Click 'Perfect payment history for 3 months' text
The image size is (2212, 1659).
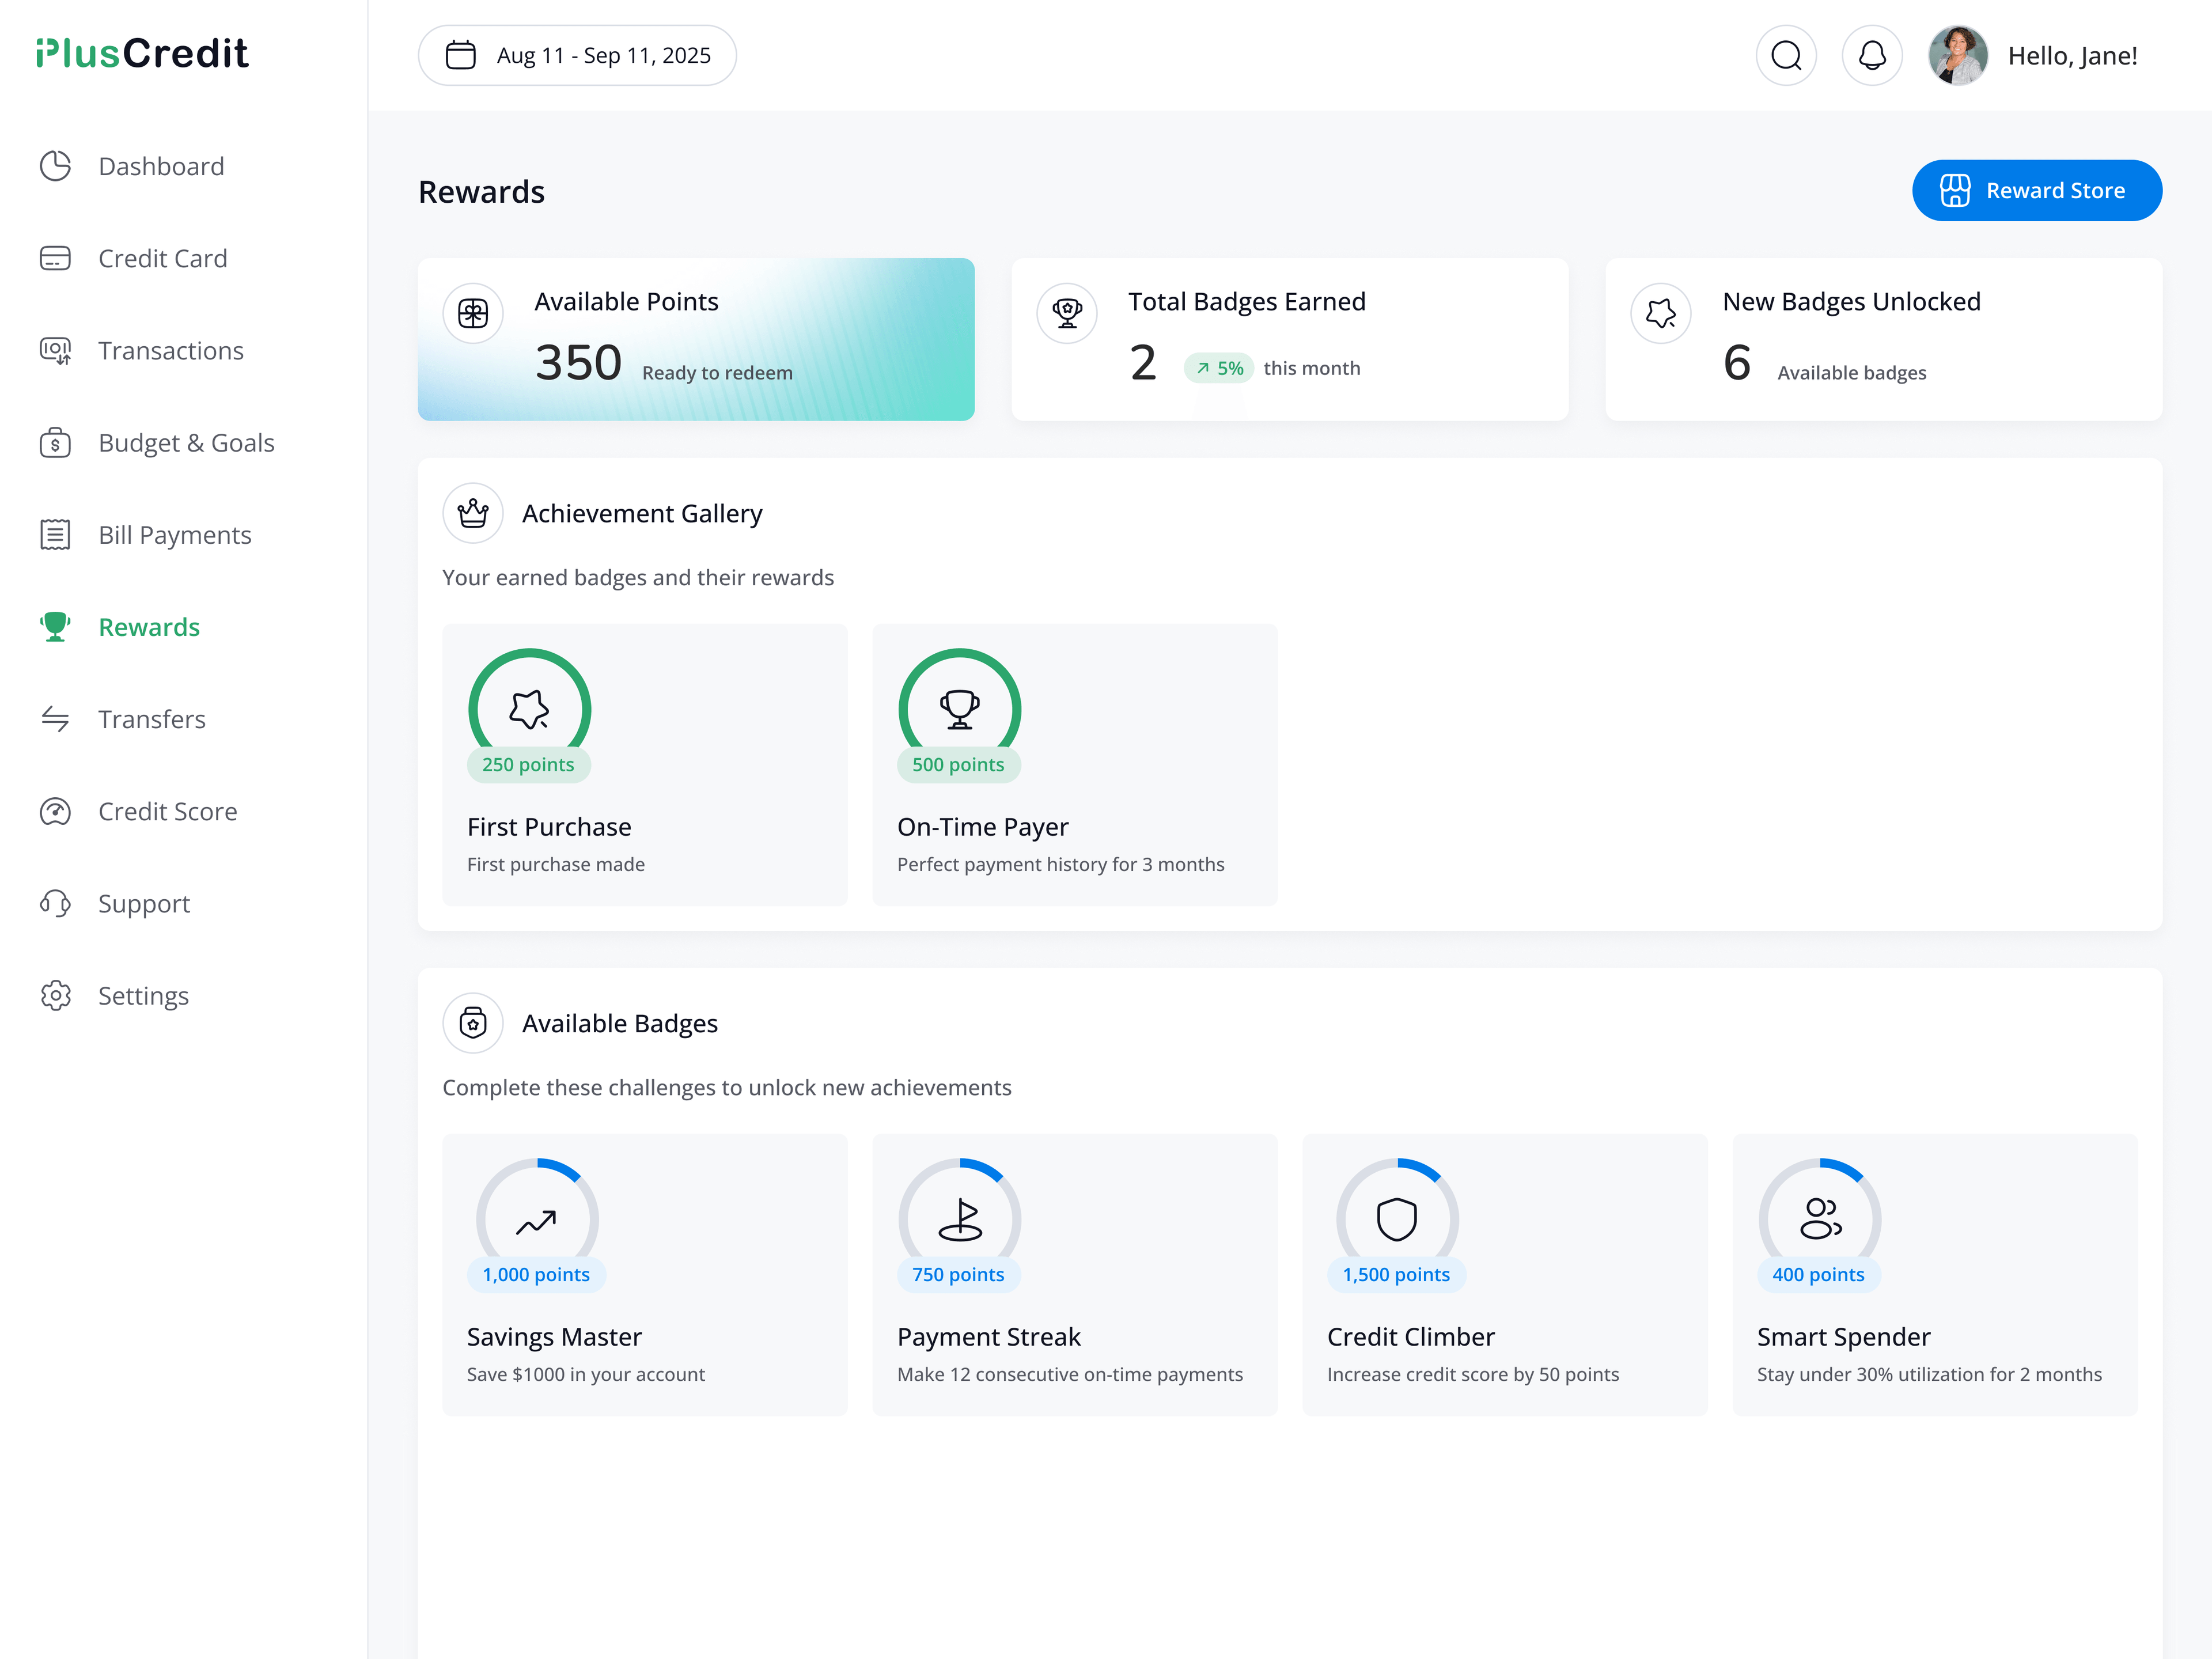click(x=1060, y=864)
